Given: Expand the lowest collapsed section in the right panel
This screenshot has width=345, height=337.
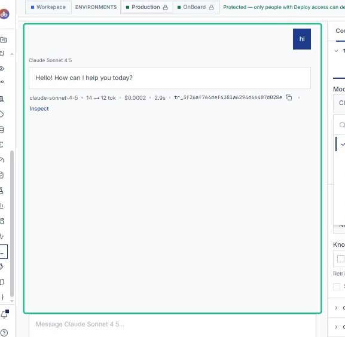Looking at the screenshot, I should tap(336, 327).
